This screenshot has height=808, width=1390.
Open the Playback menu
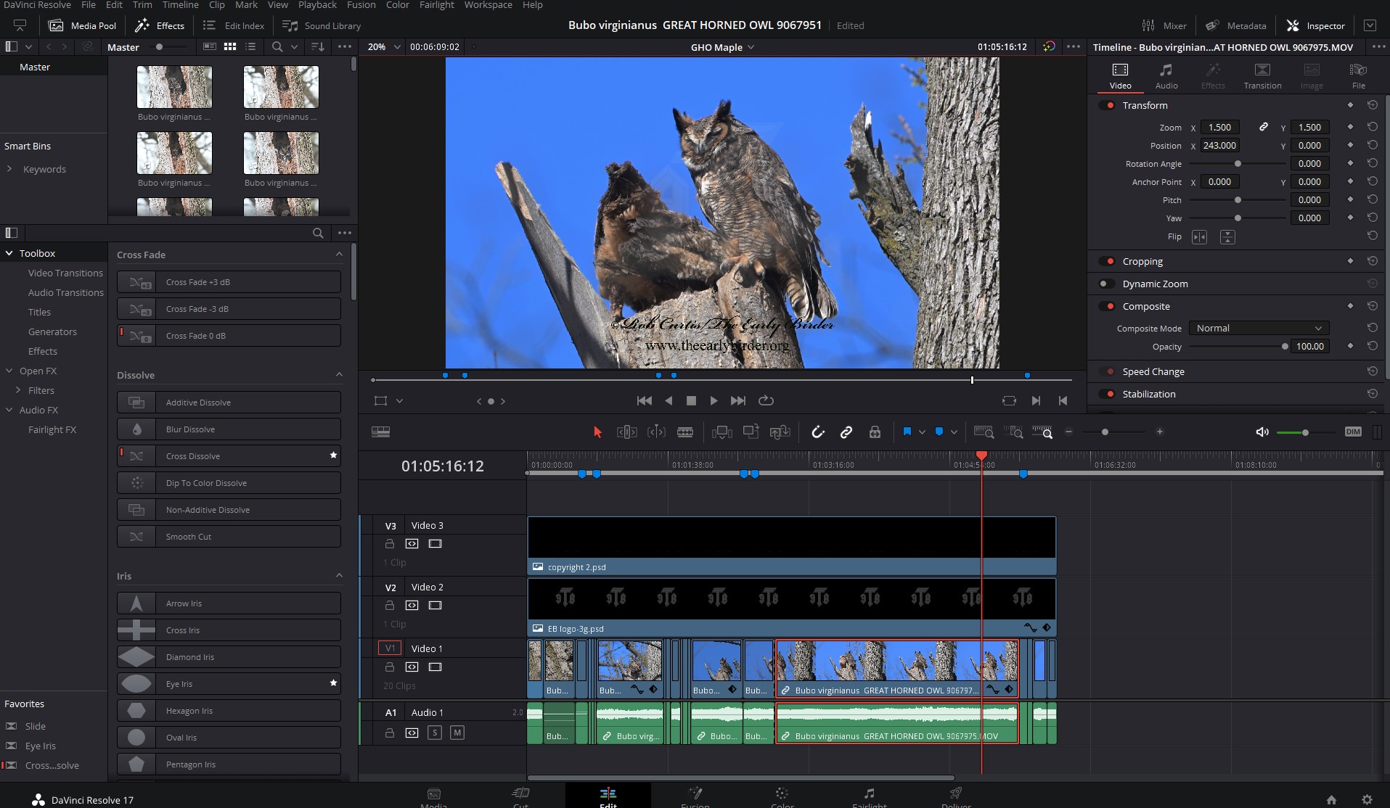[317, 5]
